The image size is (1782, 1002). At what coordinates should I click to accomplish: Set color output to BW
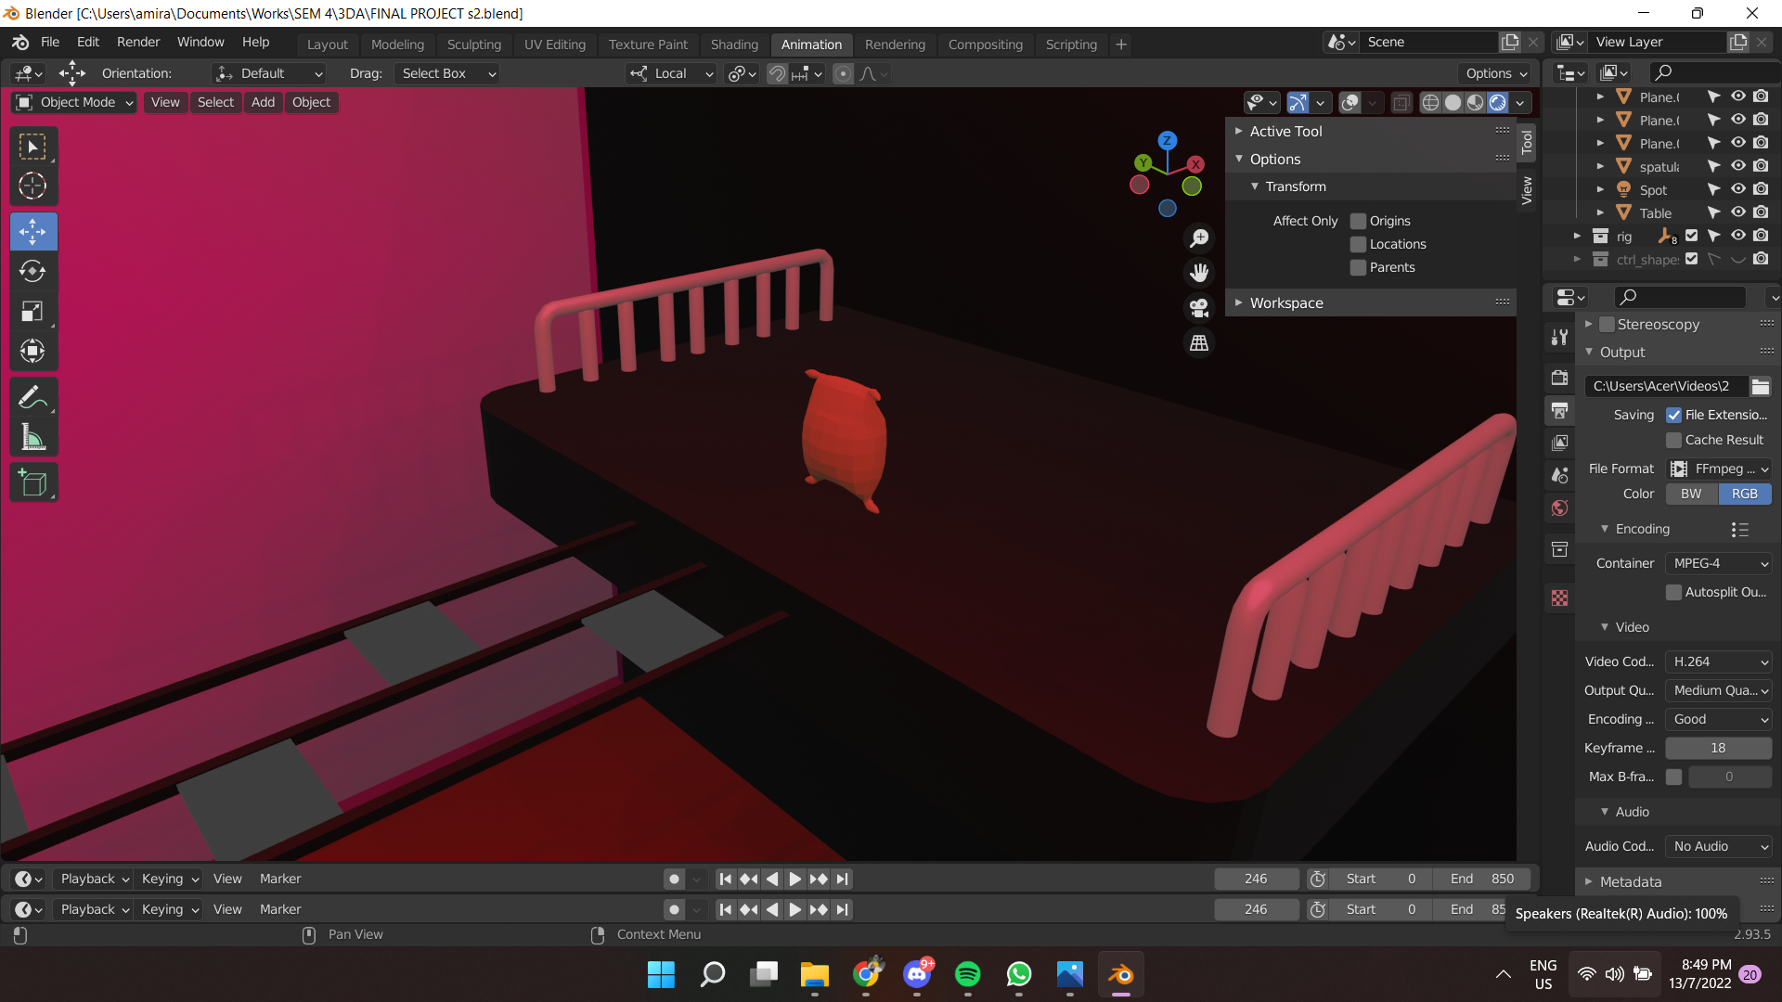pyautogui.click(x=1690, y=494)
